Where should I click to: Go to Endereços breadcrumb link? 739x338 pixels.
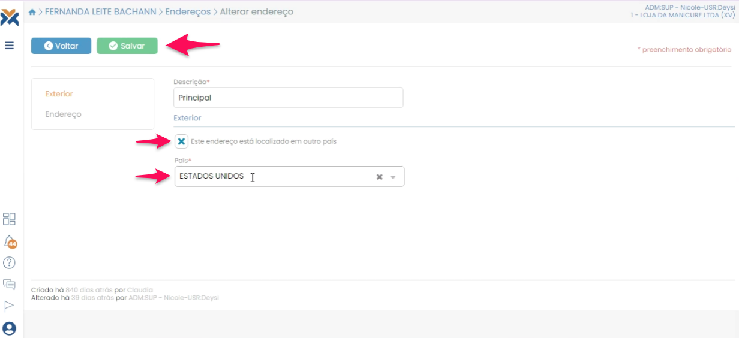click(188, 12)
